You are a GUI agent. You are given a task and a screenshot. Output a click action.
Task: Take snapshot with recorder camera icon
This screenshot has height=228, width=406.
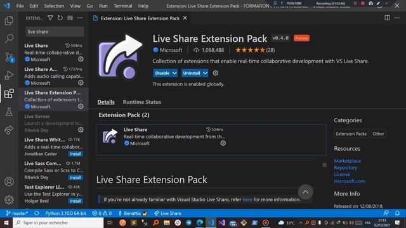coord(370,3)
